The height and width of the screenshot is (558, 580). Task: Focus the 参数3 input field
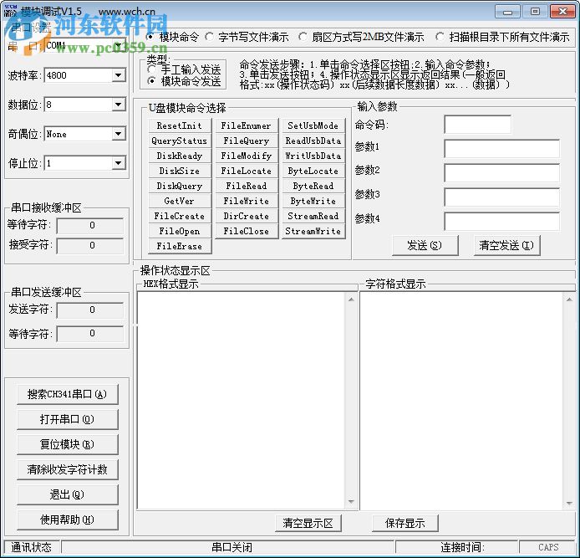[x=502, y=197]
